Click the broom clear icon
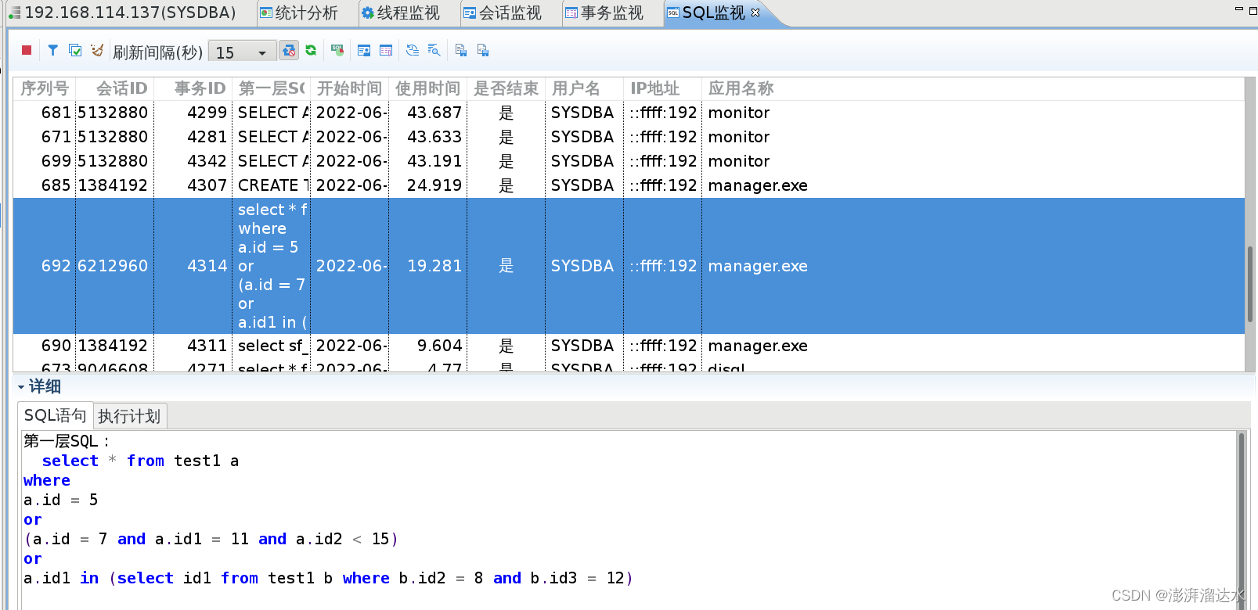 97,51
